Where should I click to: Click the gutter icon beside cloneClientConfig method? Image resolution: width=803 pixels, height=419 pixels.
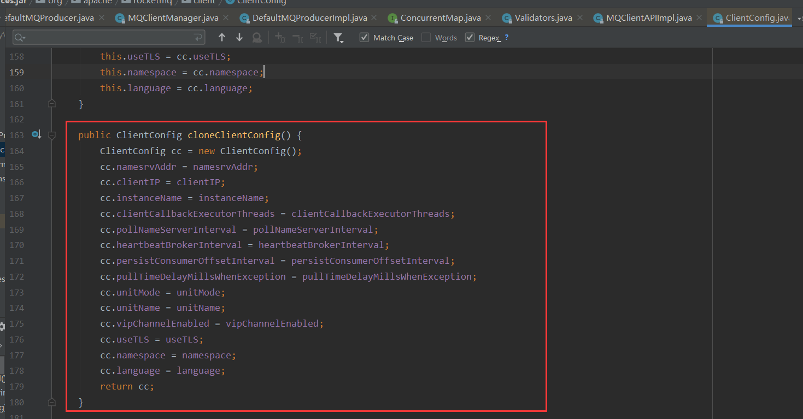(36, 133)
